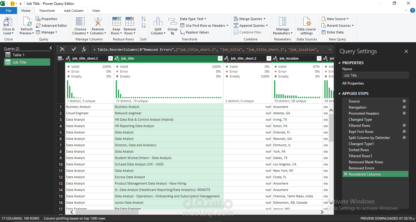Open the Advanced Editor
The width and height of the screenshot is (416, 222).
coord(52,25)
